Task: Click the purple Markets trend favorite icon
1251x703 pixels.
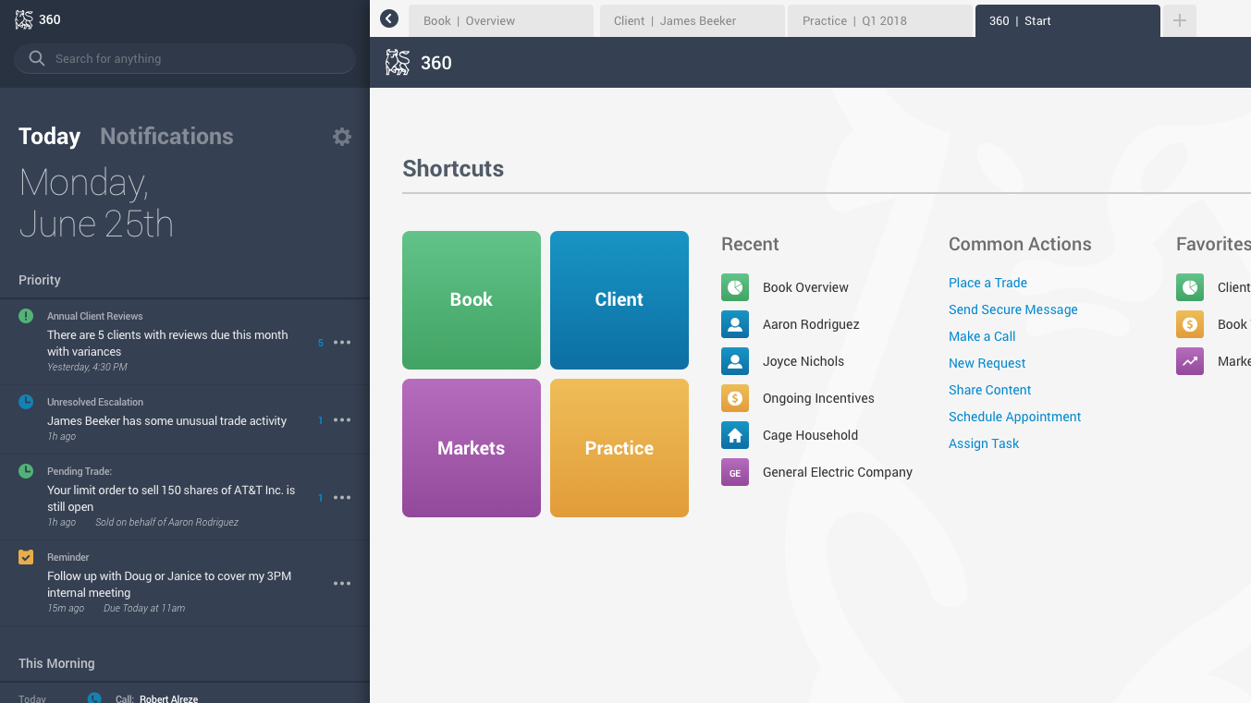Action: 1190,361
